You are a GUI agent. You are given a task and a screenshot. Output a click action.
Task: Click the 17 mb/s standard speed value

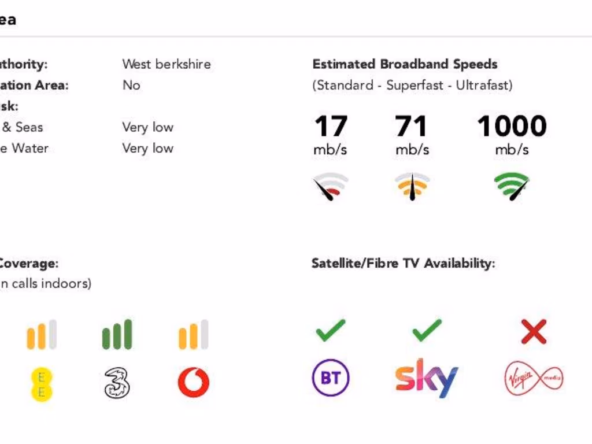(331, 127)
